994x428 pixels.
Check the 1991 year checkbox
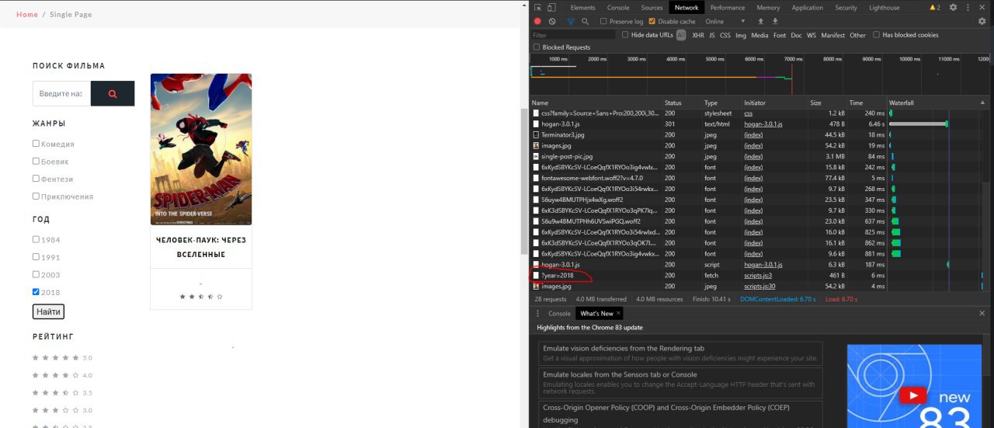click(36, 256)
